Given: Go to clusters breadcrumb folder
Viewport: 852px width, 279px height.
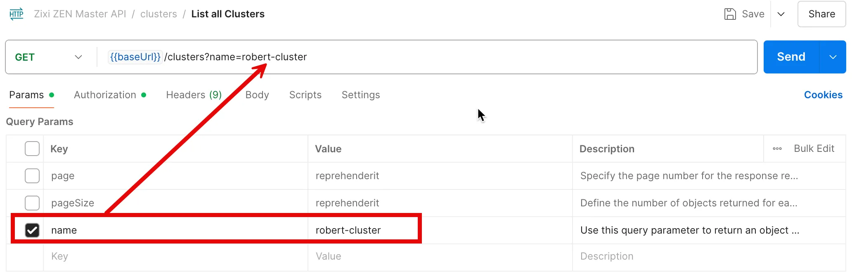Looking at the screenshot, I should click(159, 14).
